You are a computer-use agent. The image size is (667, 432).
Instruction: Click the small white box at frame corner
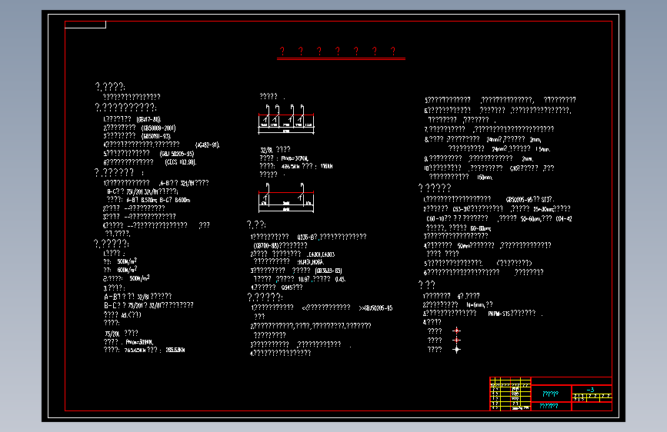pos(85,25)
